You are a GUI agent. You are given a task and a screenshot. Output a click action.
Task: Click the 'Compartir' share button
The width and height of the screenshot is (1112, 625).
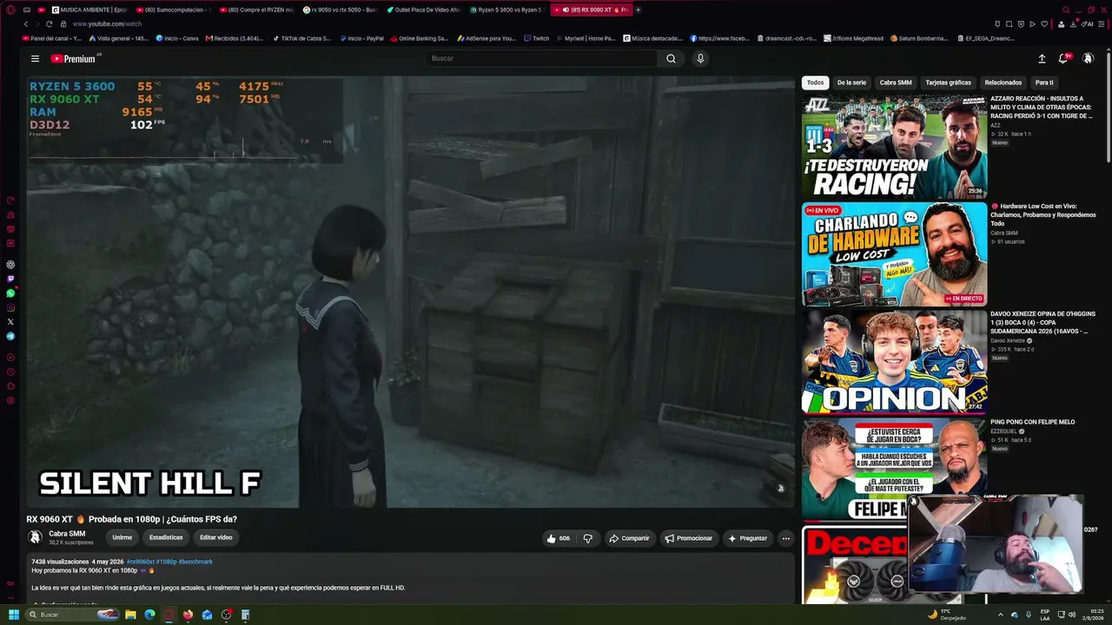(x=629, y=538)
